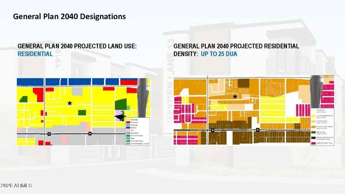Viewport: 345px width, 194px height.
Task: Click the Projected Land Use heading
Action: 77,46
